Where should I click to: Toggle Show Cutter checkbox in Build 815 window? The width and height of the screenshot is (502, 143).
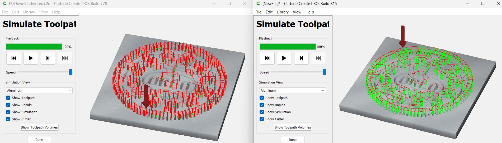[262, 119]
